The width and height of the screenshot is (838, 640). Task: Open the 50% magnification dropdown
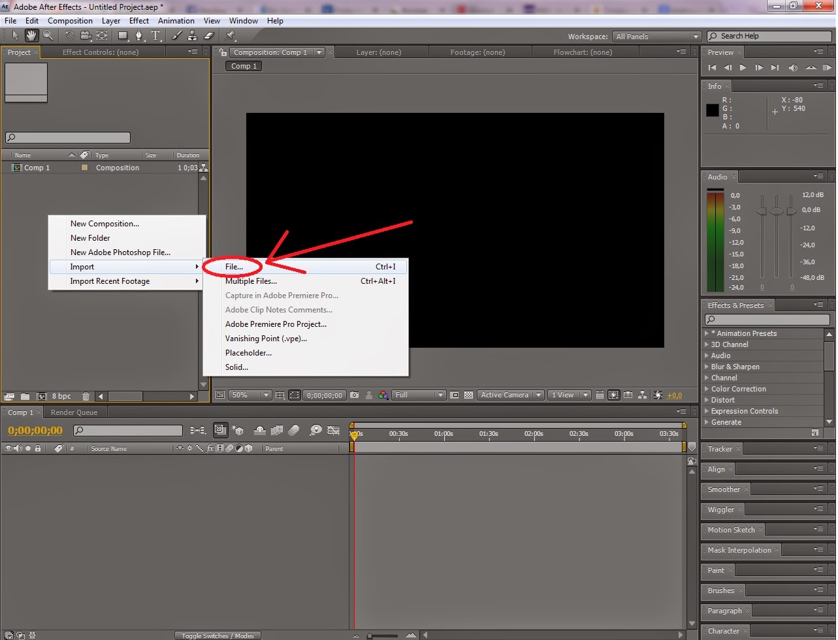[250, 395]
